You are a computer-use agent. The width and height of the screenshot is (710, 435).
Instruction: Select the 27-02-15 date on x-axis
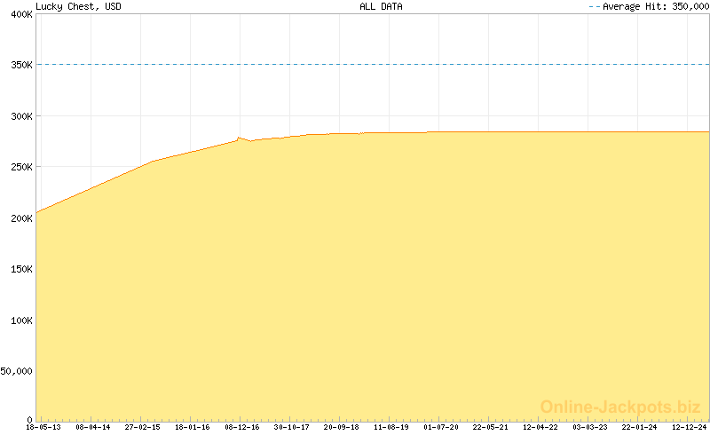(x=142, y=427)
